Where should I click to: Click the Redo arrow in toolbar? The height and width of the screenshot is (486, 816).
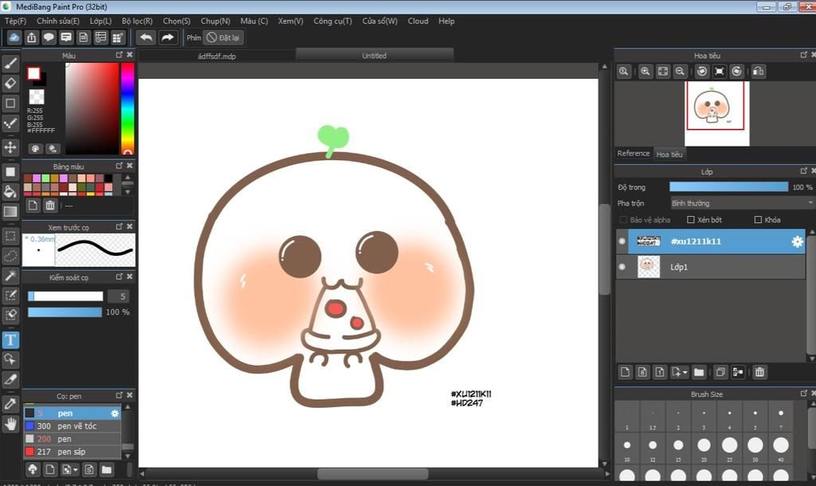[x=167, y=37]
